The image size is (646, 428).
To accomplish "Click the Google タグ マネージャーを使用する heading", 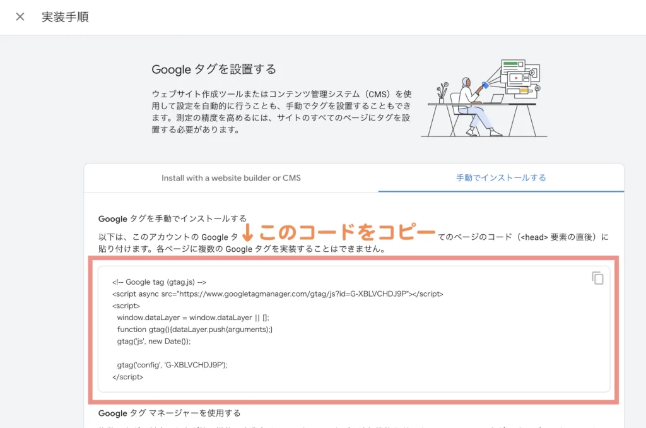I will tap(169, 413).
